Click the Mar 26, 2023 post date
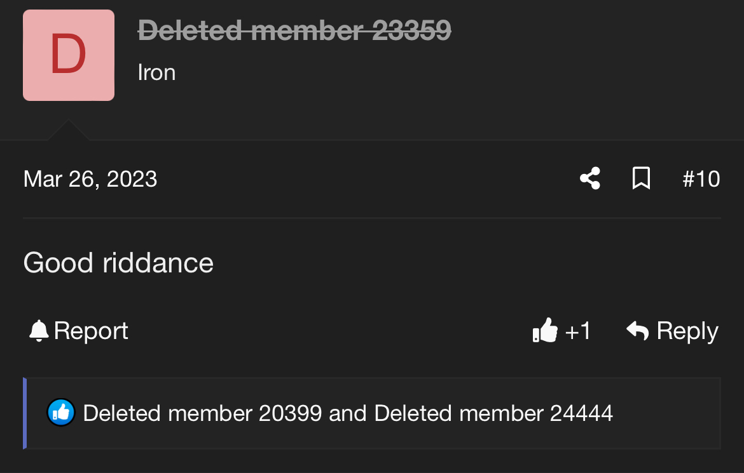 (90, 179)
